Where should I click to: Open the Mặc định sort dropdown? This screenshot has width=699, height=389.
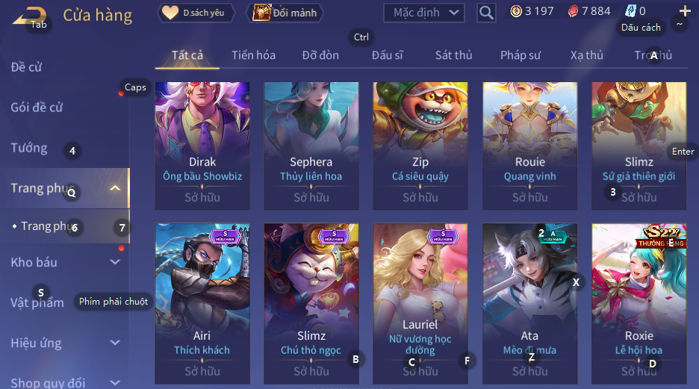click(x=424, y=13)
